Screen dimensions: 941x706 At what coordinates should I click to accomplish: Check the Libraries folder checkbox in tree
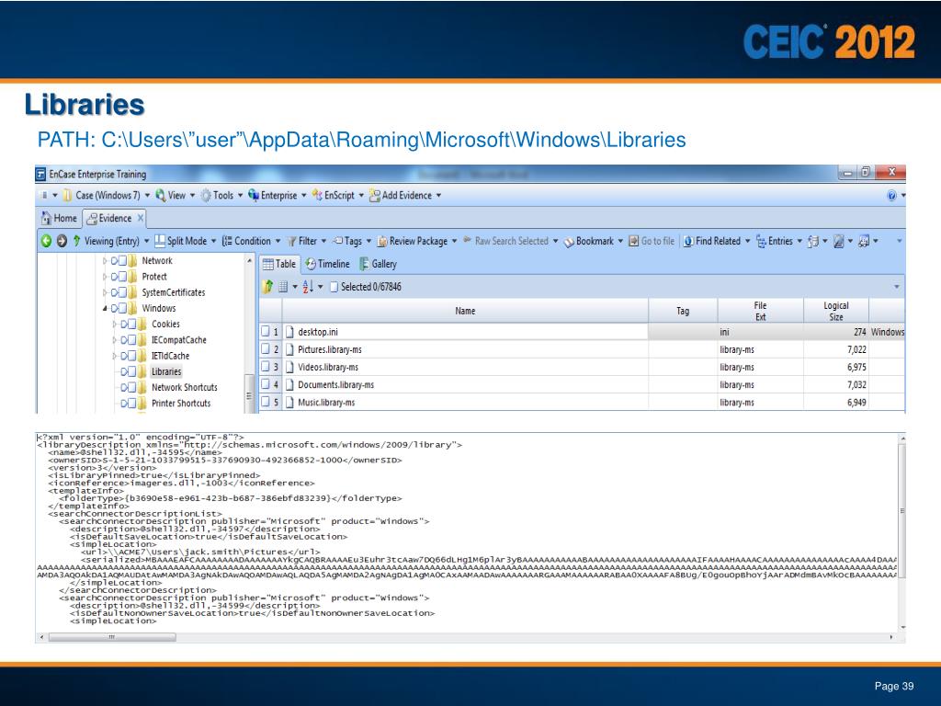tap(131, 371)
